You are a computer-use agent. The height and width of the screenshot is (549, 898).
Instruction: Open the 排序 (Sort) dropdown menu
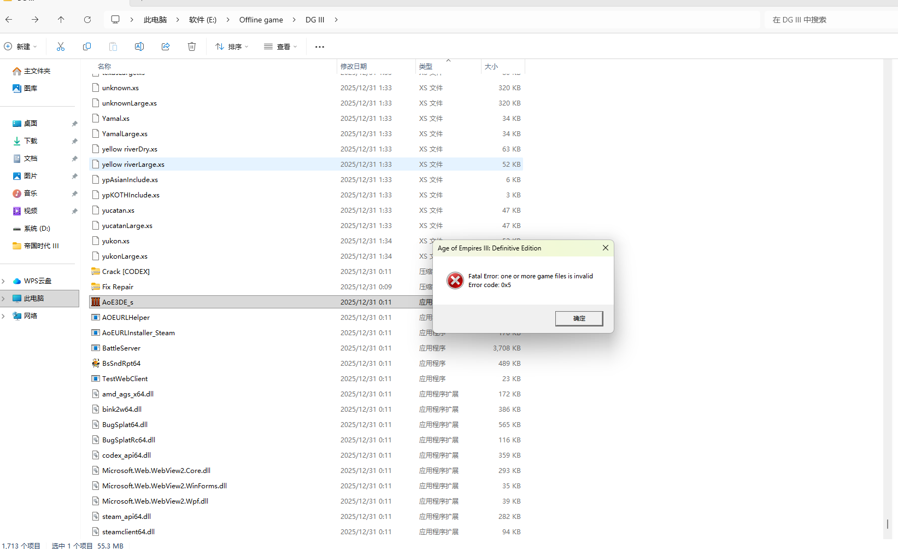pyautogui.click(x=232, y=47)
